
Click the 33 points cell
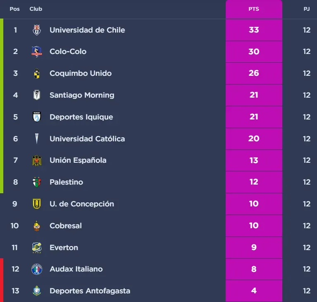click(254, 30)
